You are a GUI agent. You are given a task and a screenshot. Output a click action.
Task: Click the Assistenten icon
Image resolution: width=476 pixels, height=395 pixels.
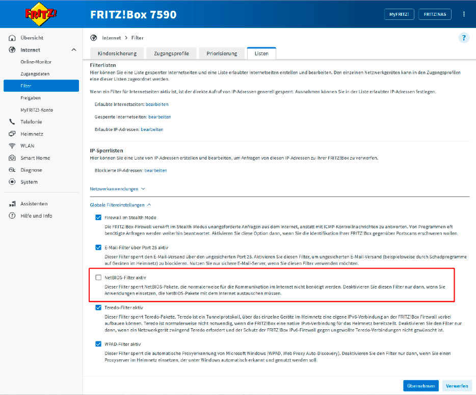tap(12, 204)
